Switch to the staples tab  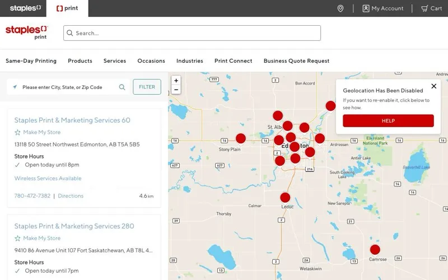tap(25, 8)
